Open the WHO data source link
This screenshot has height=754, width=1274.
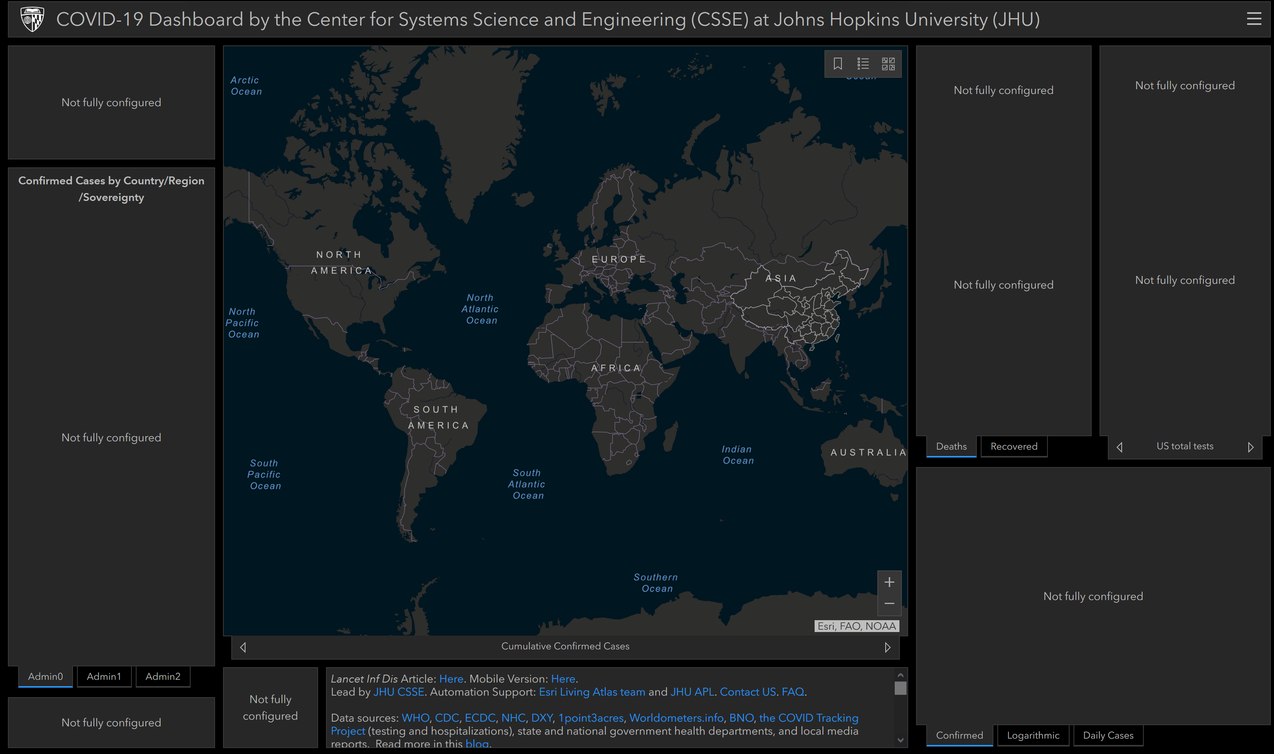[x=416, y=718]
